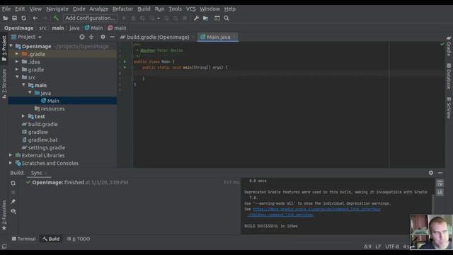Open the File menu

coord(6,9)
